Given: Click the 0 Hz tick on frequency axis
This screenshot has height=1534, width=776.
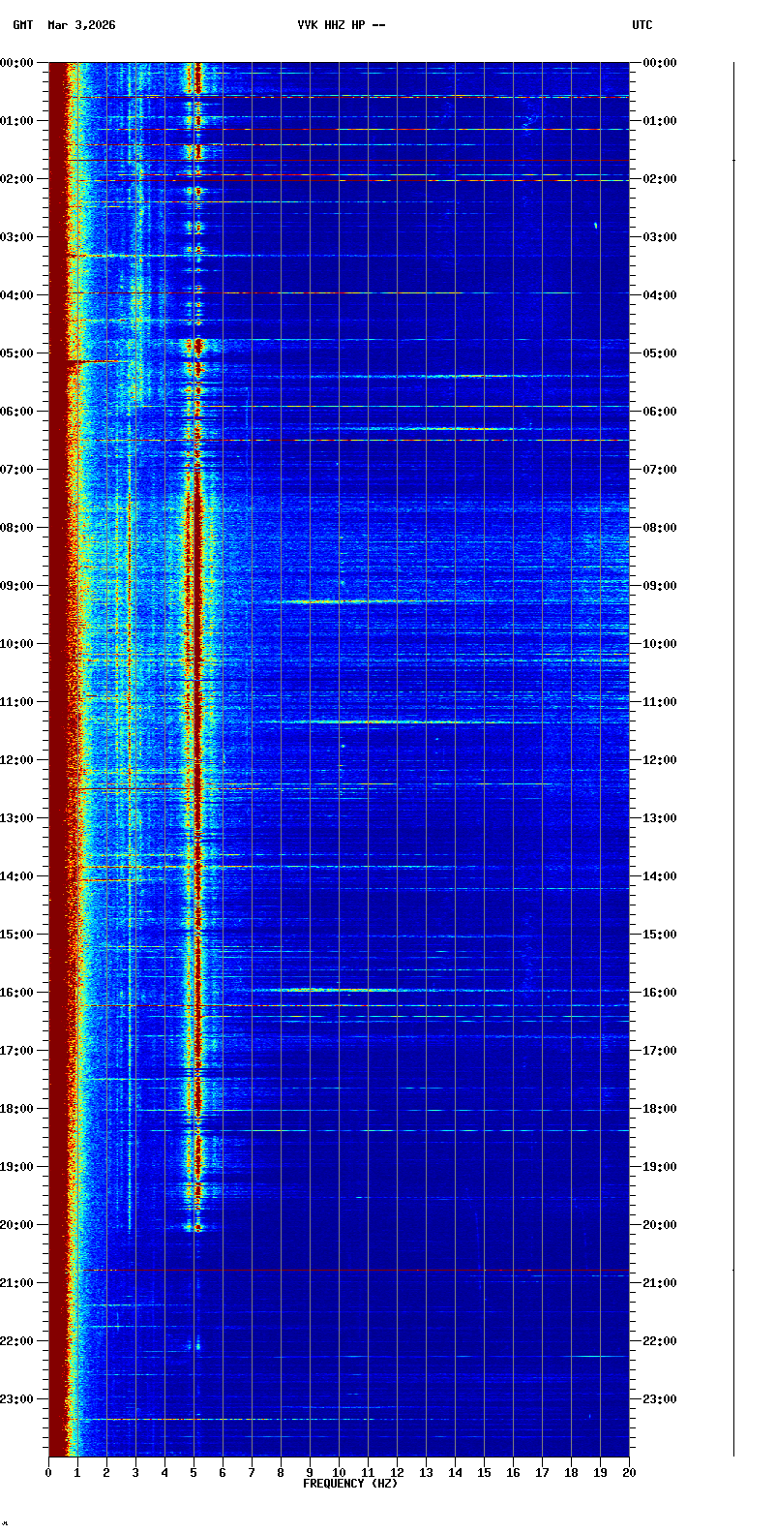Looking at the screenshot, I should tap(48, 1473).
